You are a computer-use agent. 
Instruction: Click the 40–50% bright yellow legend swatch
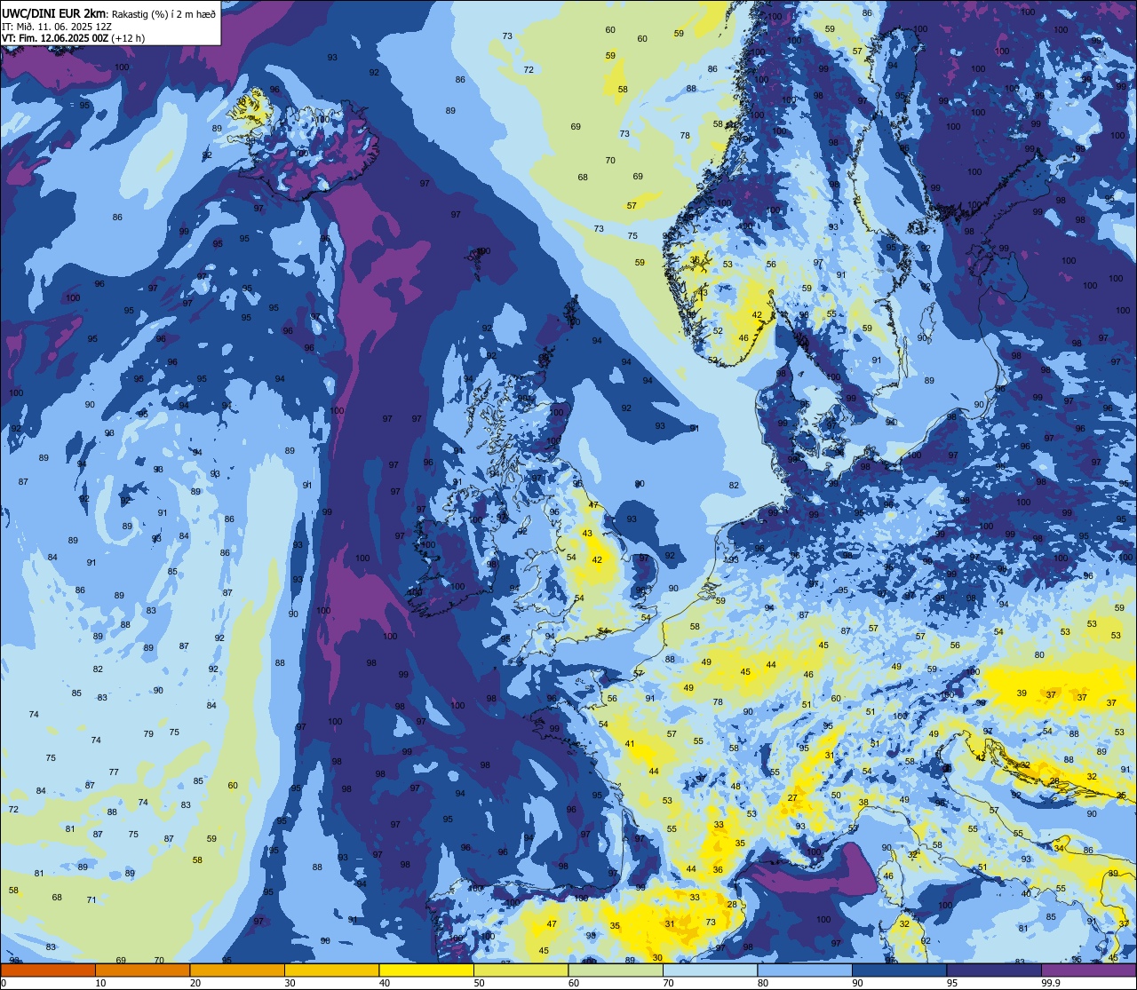point(426,970)
